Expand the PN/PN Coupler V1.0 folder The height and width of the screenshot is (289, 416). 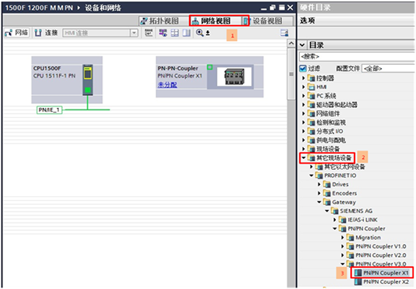pos(342,246)
